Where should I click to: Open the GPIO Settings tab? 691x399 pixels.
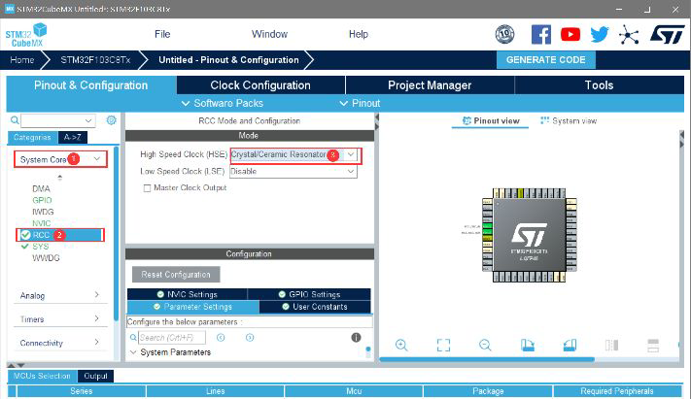click(309, 294)
